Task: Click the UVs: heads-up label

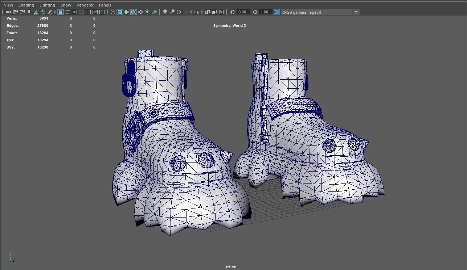Action: (x=11, y=47)
